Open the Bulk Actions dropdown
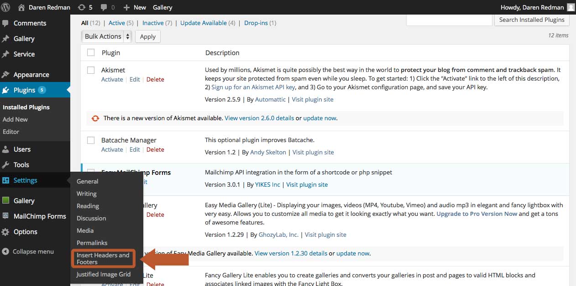Screen dimensions: 576x286 point(107,36)
